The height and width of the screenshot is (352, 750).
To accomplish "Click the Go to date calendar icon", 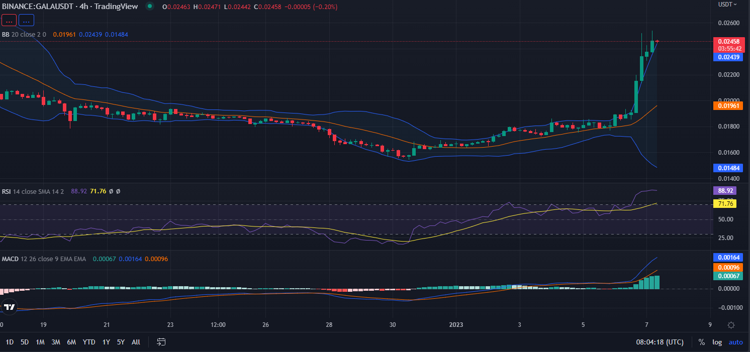I will (x=161, y=342).
